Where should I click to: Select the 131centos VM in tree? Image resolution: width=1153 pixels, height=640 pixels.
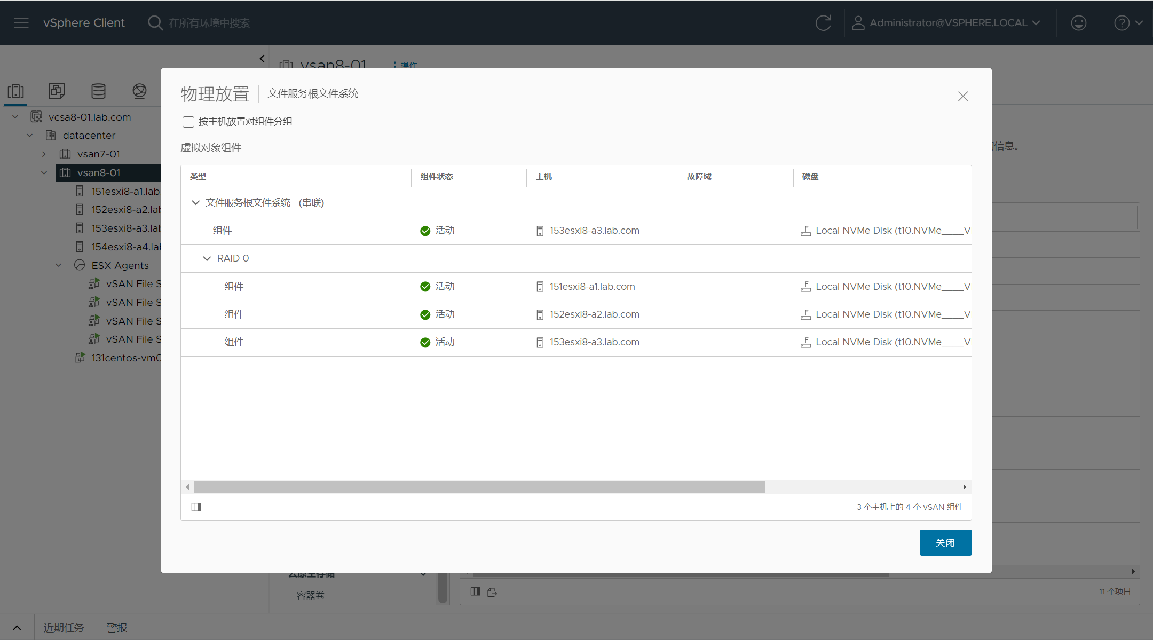click(126, 358)
